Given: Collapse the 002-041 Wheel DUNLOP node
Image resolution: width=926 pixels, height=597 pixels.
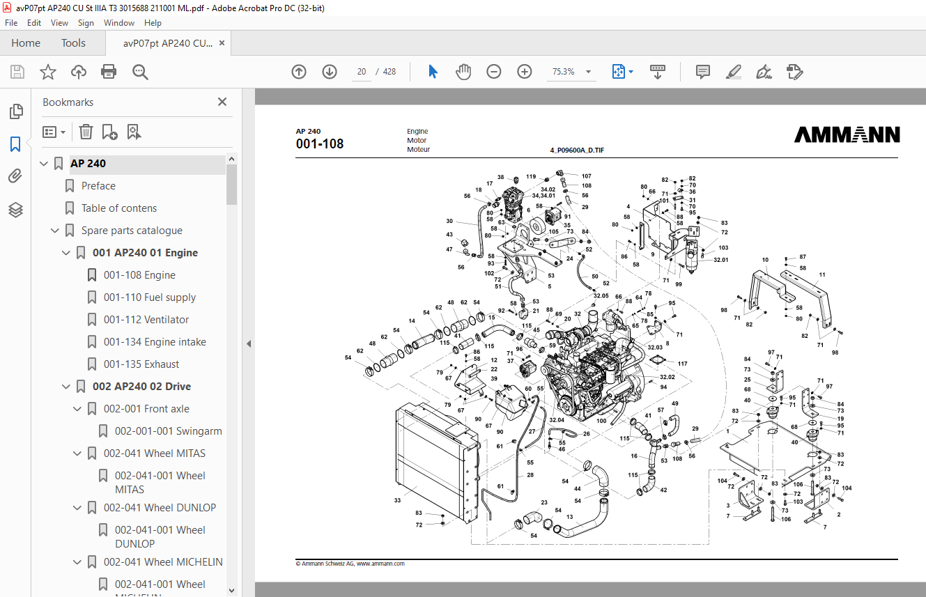Looking at the screenshot, I should click(x=77, y=508).
